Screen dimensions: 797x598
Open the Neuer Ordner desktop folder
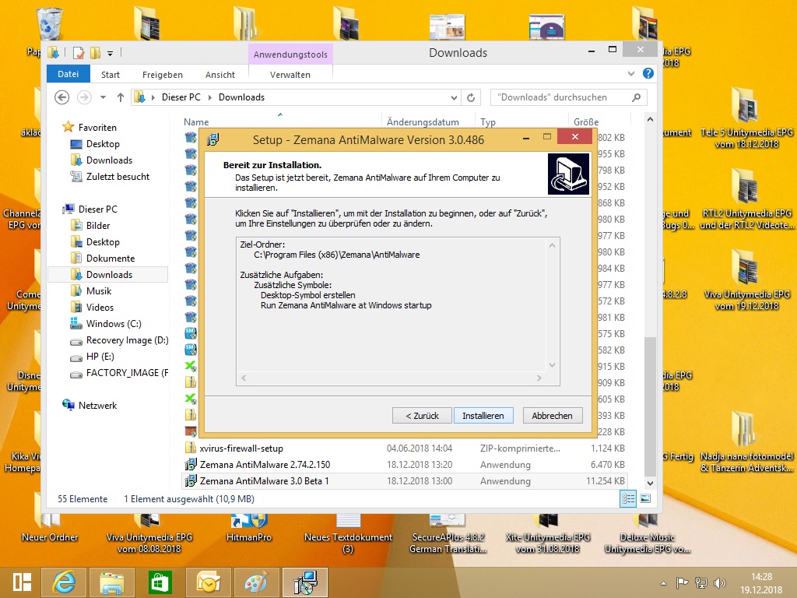pos(50,526)
